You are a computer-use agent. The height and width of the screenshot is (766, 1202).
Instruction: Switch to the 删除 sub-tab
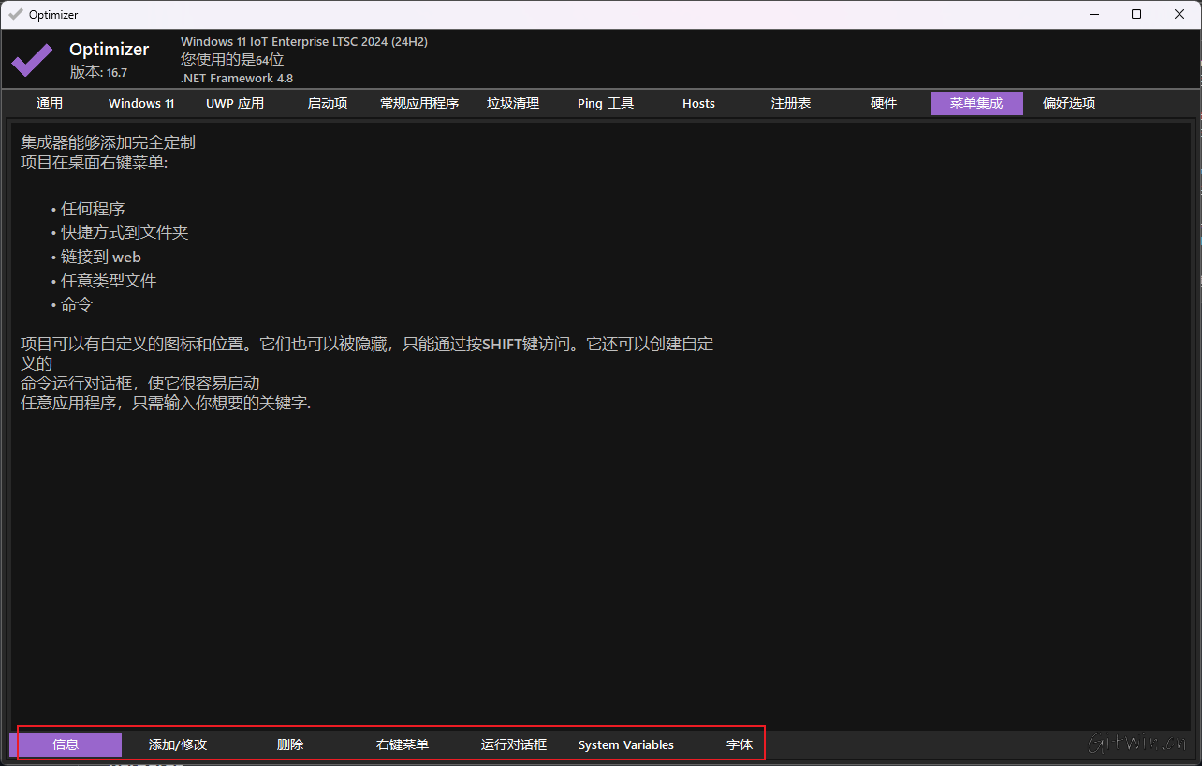click(290, 744)
